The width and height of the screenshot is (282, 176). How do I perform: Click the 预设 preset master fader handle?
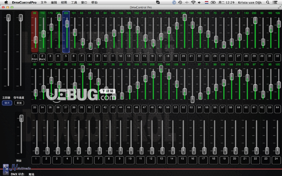tap(22, 118)
